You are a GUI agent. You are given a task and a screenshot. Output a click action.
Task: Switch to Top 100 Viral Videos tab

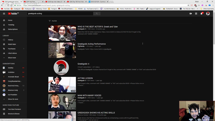click(x=77, y=2)
